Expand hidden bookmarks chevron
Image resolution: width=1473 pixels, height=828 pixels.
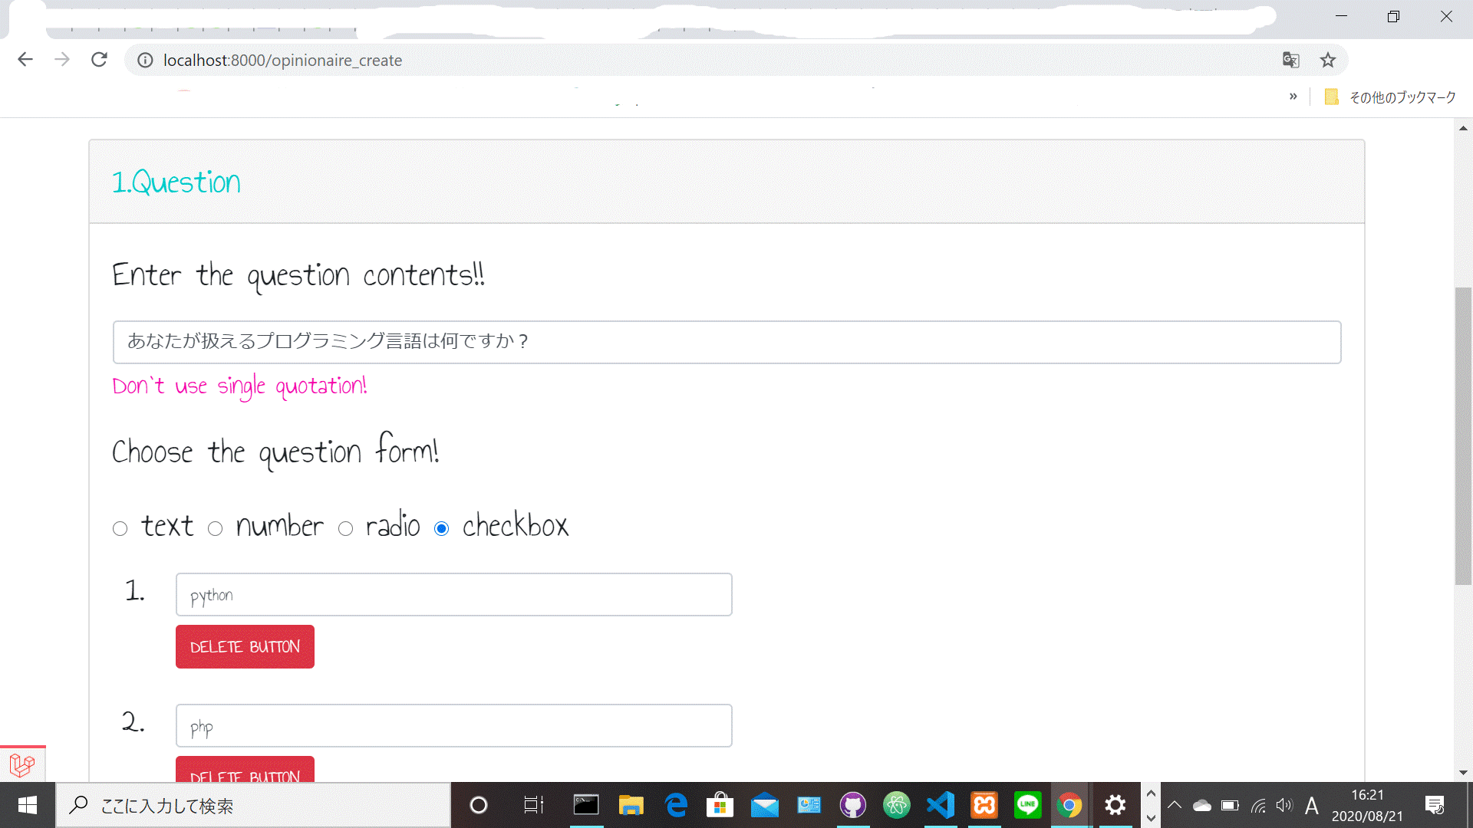point(1293,97)
